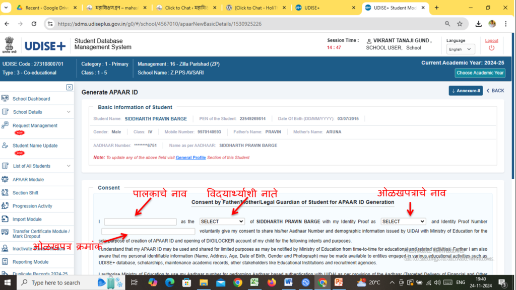The height and width of the screenshot is (290, 516).
Task: Click the PEN number 22549269814
Action: [252, 119]
